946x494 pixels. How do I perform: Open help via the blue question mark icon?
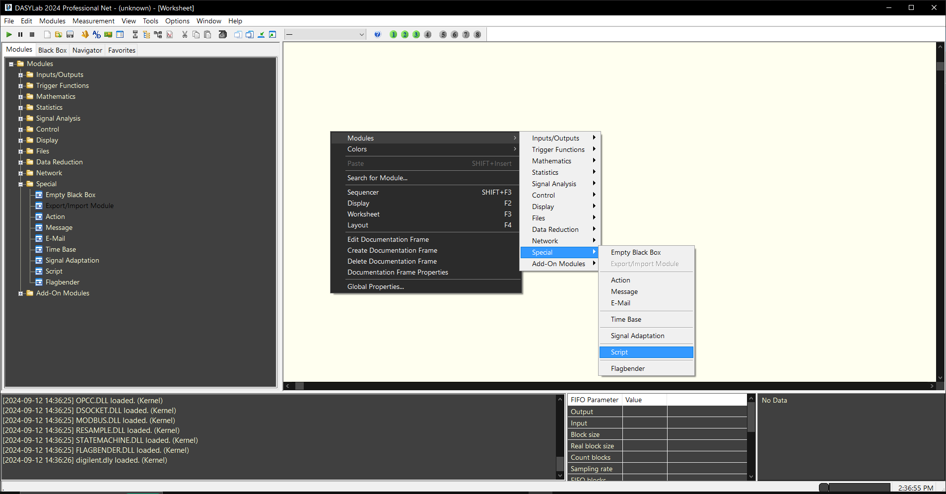377,34
